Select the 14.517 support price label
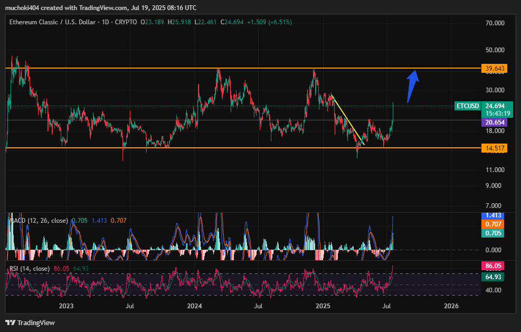The width and height of the screenshot is (521, 332). pos(495,148)
